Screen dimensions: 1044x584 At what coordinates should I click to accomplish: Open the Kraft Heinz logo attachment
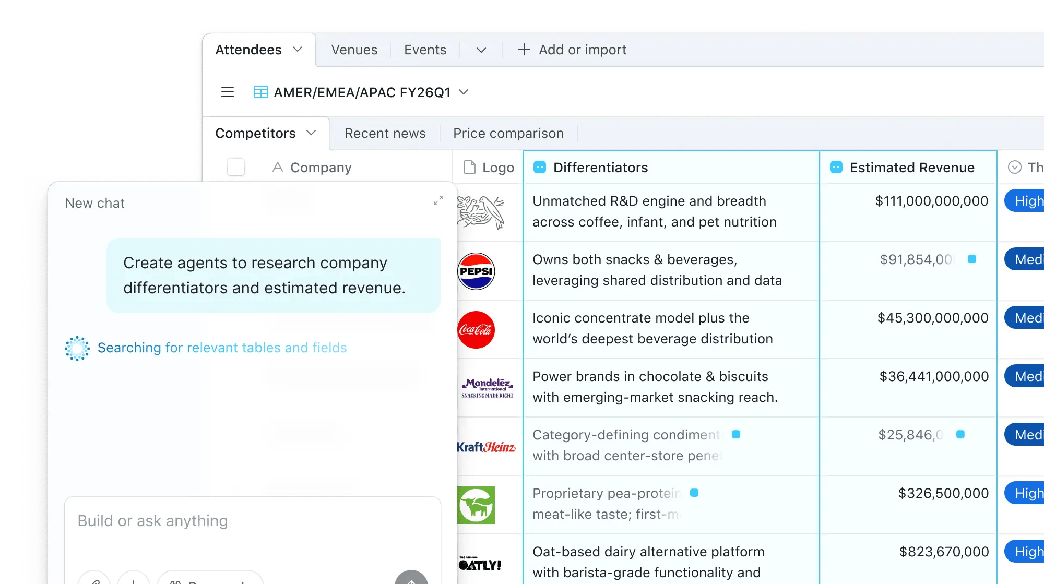(486, 447)
